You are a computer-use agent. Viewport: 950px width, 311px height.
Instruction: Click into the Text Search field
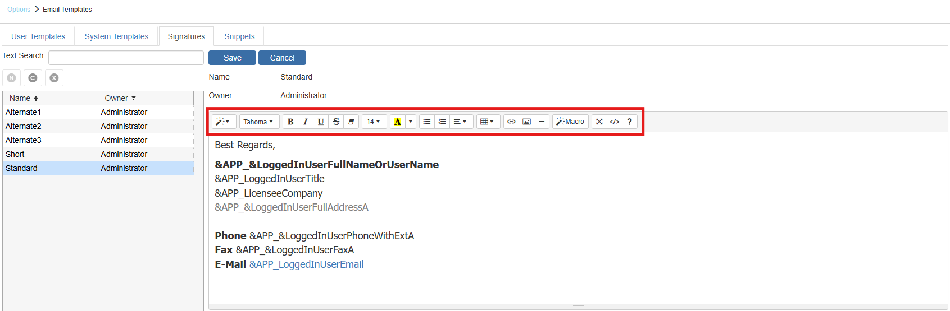126,58
